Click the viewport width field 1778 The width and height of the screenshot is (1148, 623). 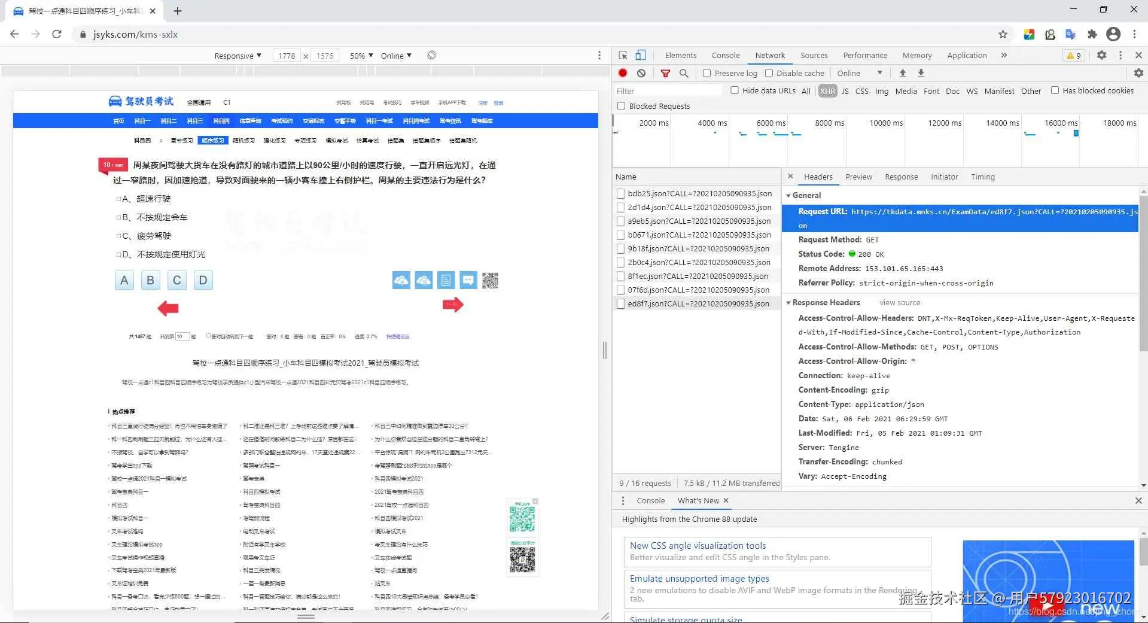click(287, 56)
